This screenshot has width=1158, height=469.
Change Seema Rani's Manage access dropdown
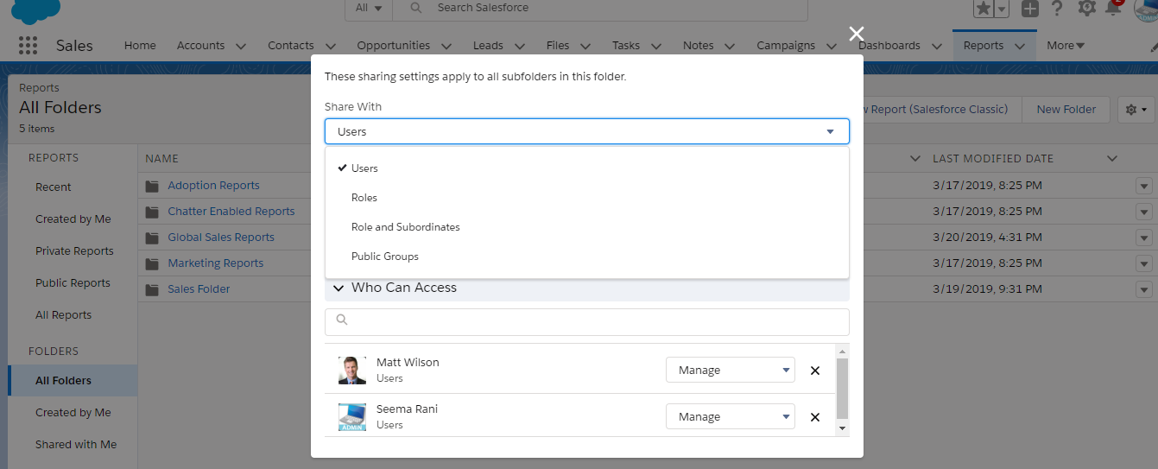731,416
